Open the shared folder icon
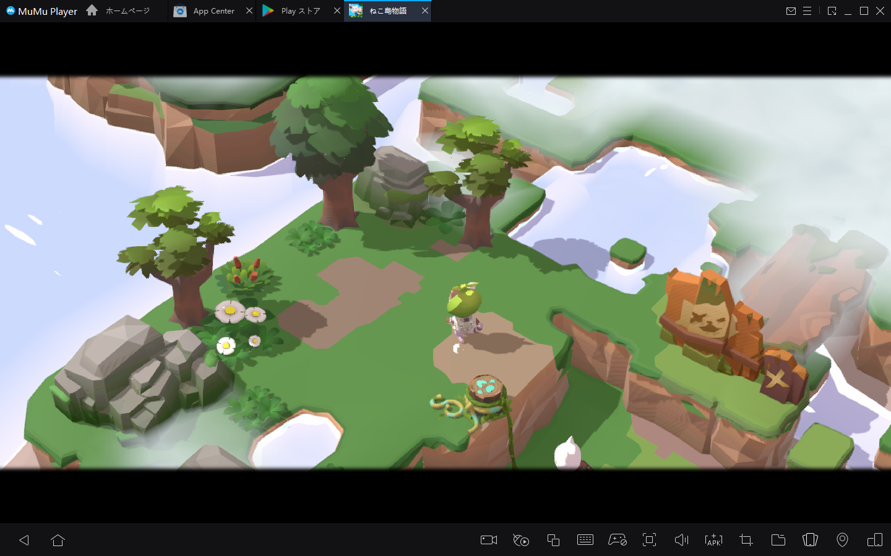891x556 pixels. (x=778, y=540)
